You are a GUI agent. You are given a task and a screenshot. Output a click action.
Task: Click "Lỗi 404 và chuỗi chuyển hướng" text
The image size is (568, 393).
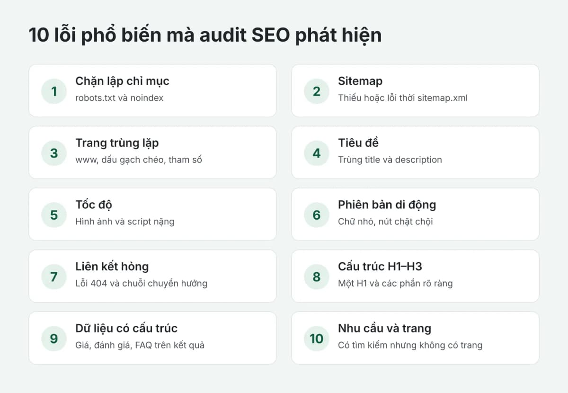coord(142,283)
